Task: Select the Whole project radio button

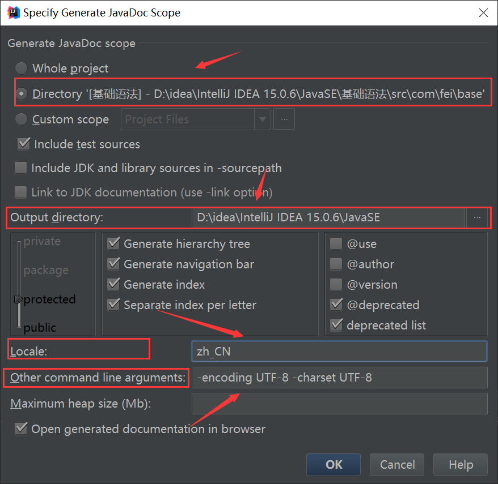Action: [x=22, y=68]
